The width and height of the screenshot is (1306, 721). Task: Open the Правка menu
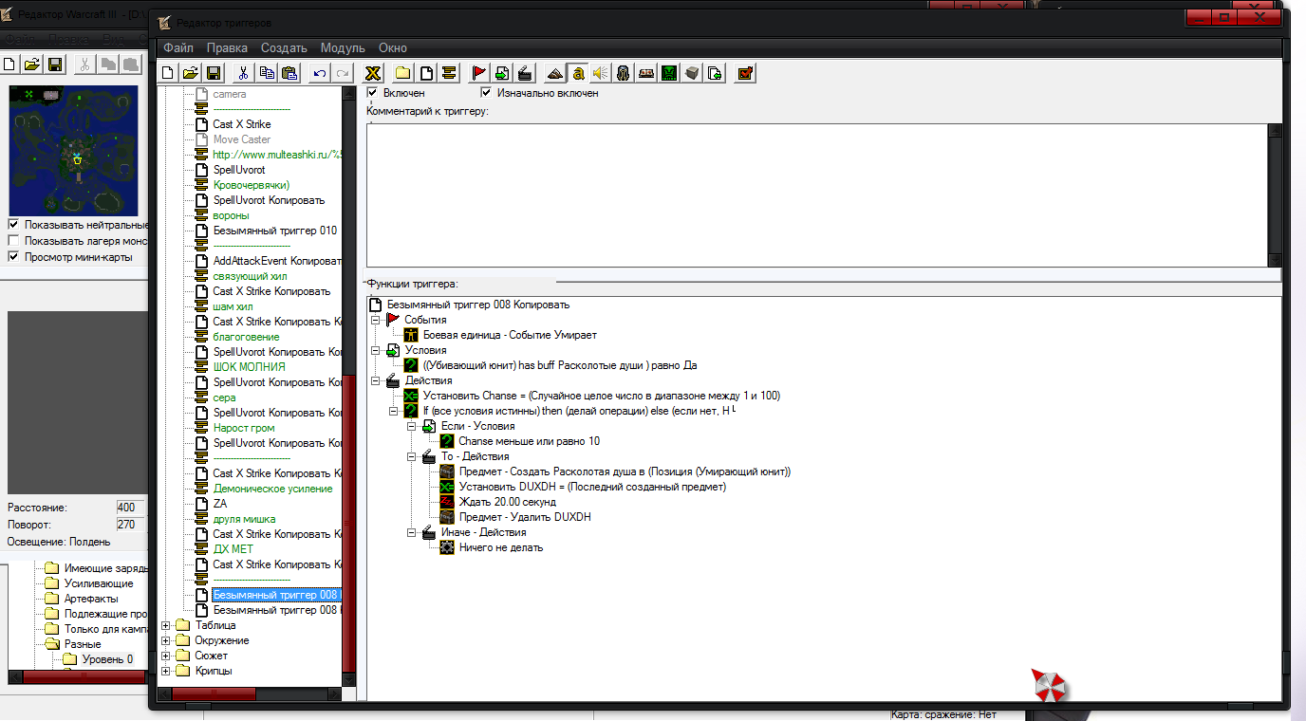click(227, 47)
